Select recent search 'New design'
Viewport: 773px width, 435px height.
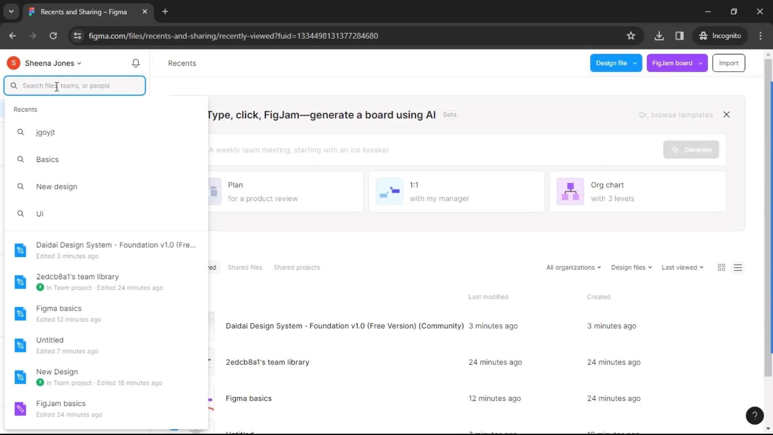pyautogui.click(x=56, y=186)
